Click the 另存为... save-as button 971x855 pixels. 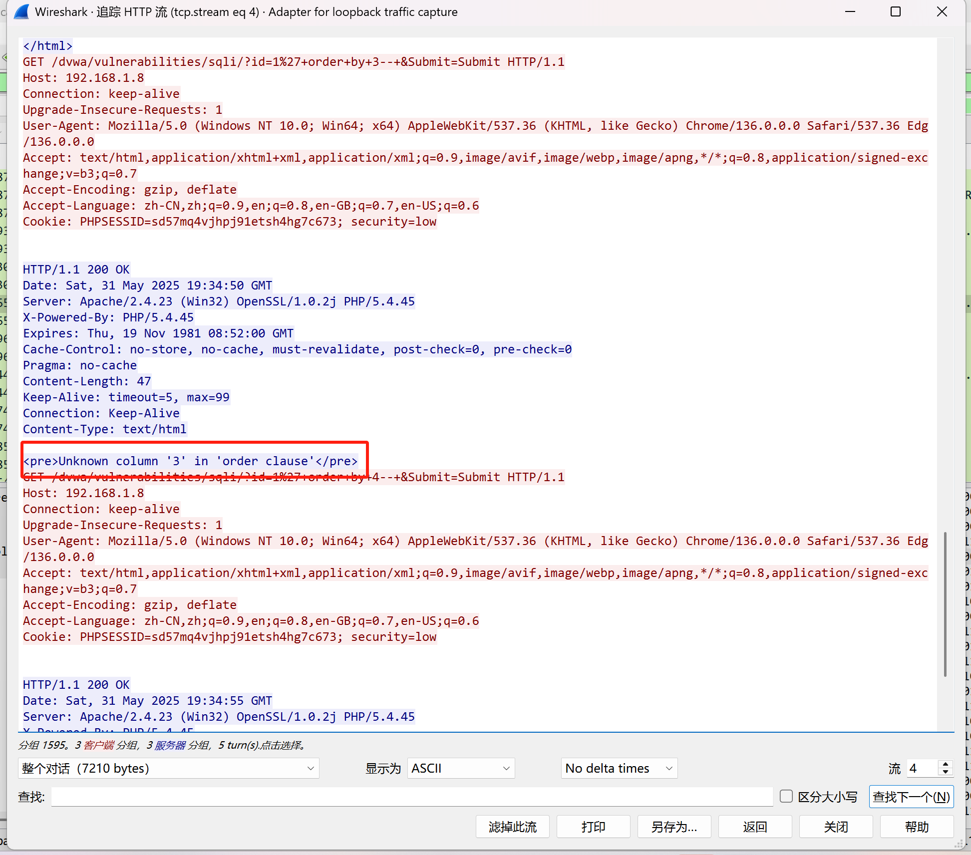click(x=674, y=827)
